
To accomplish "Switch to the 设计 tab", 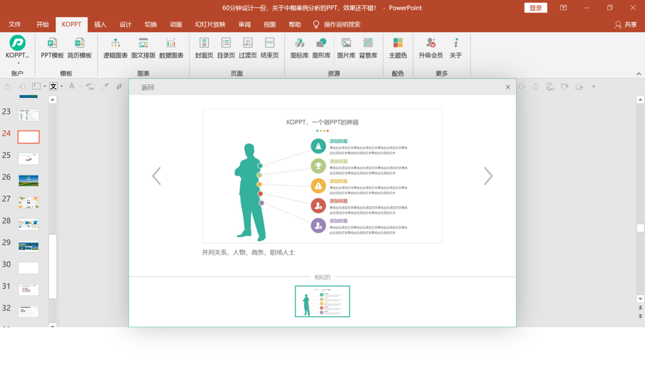I will pos(125,24).
